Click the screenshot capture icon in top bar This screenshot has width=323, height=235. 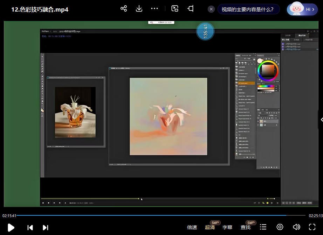click(x=175, y=9)
